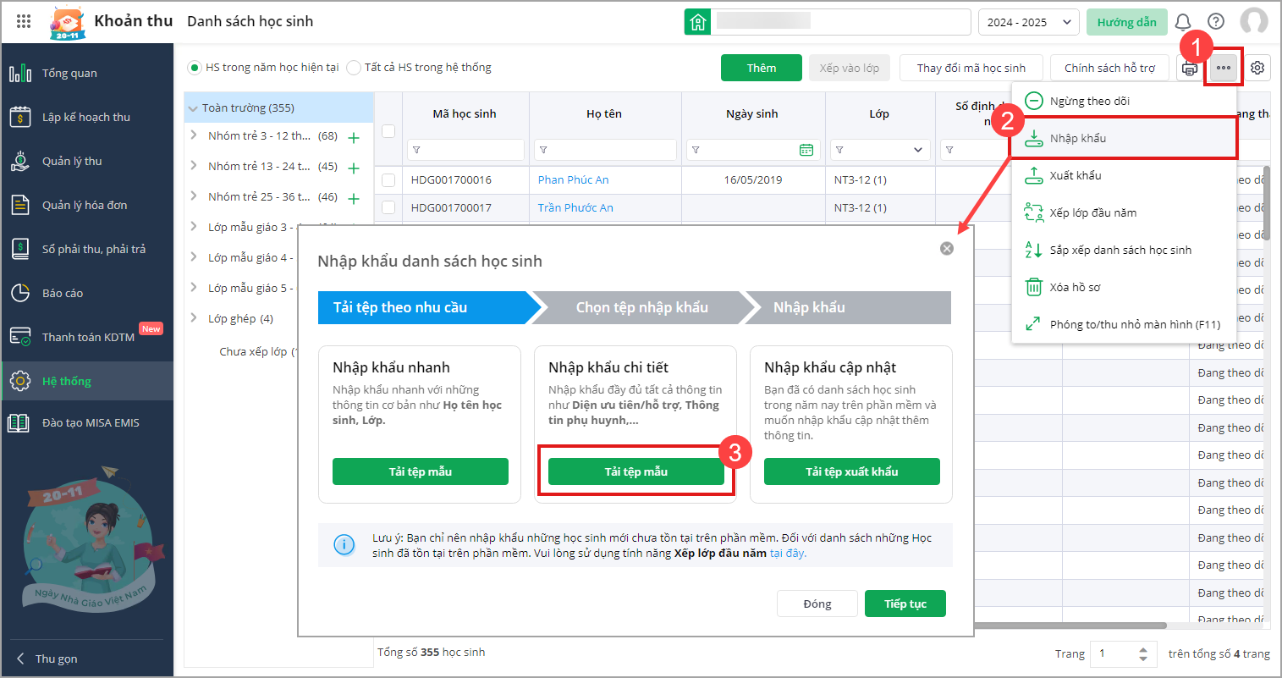Click Đóng to dismiss the dialog
This screenshot has width=1282, height=678.
(x=817, y=604)
